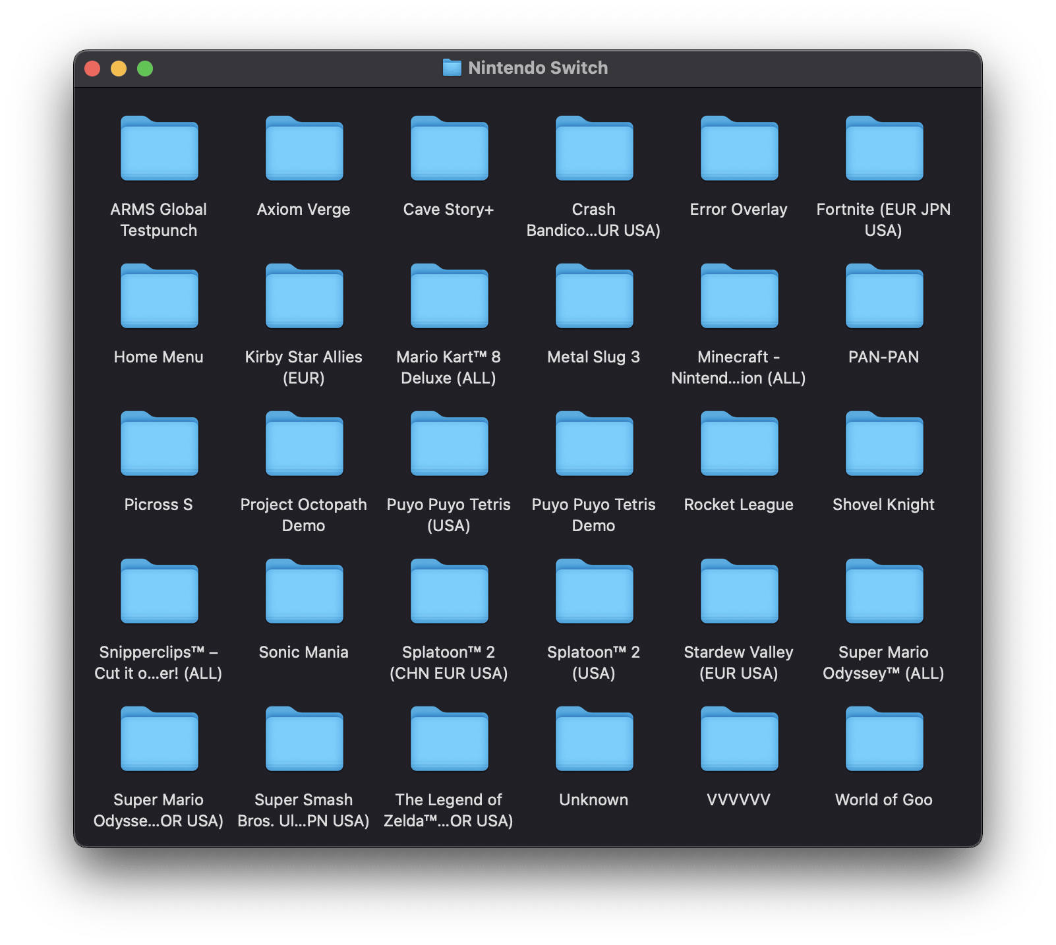Click the "World of Goo" folder name
Viewport: 1056px width, 945px height.
pyautogui.click(x=884, y=800)
